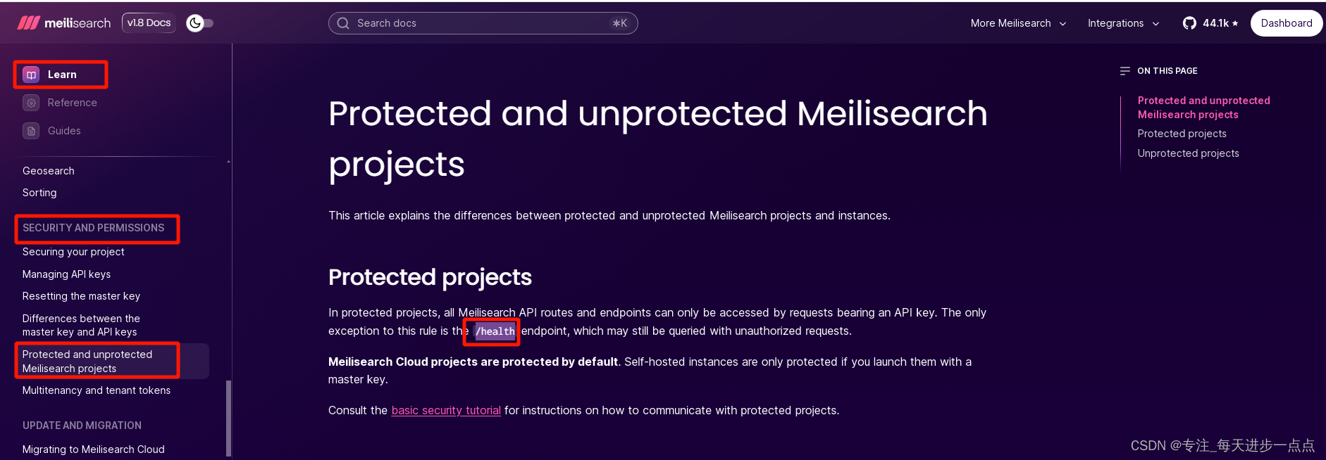Click the Reference gear icon
Screen dimensions: 1326x460
click(31, 102)
